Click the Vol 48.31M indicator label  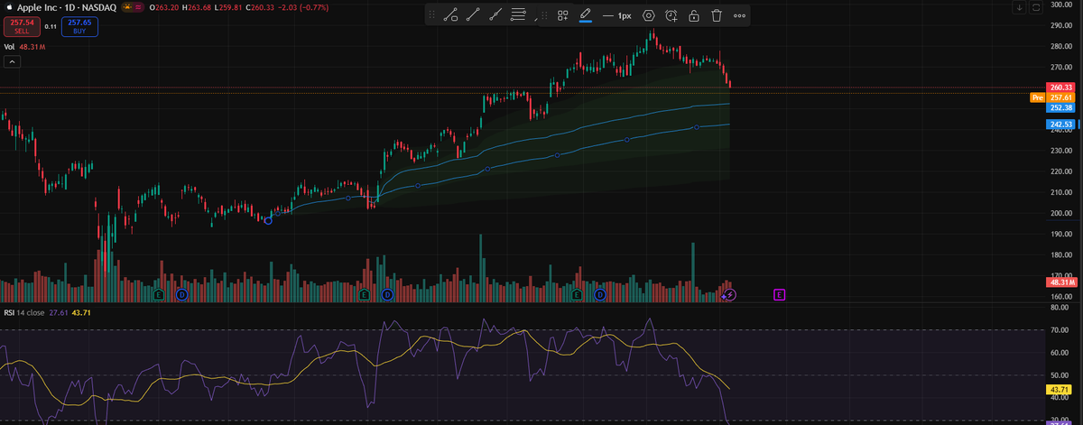[x=25, y=47]
